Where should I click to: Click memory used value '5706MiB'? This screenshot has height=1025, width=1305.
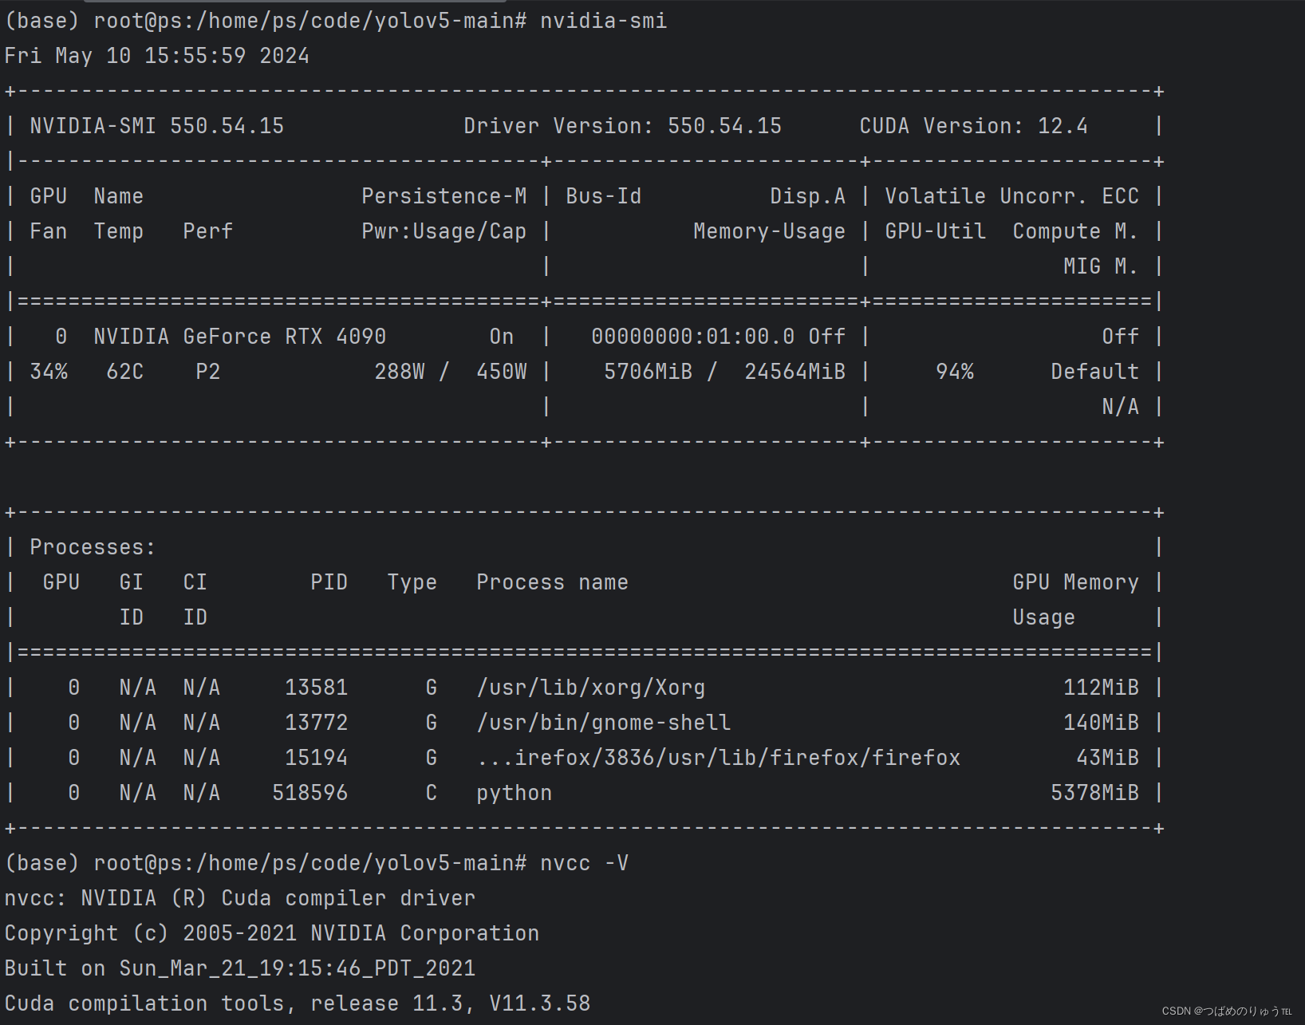[x=649, y=372]
